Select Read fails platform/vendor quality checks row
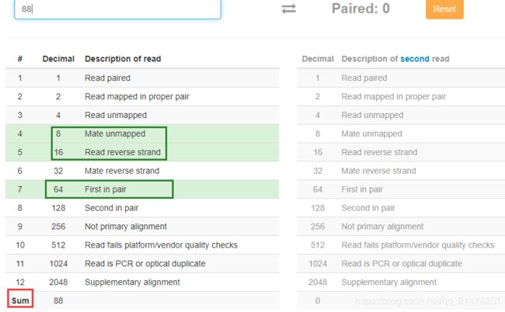 142,245
